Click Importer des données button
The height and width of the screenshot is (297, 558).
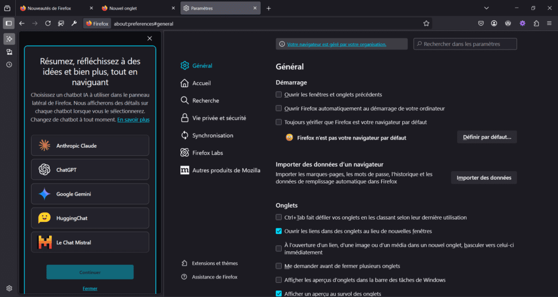tap(484, 178)
